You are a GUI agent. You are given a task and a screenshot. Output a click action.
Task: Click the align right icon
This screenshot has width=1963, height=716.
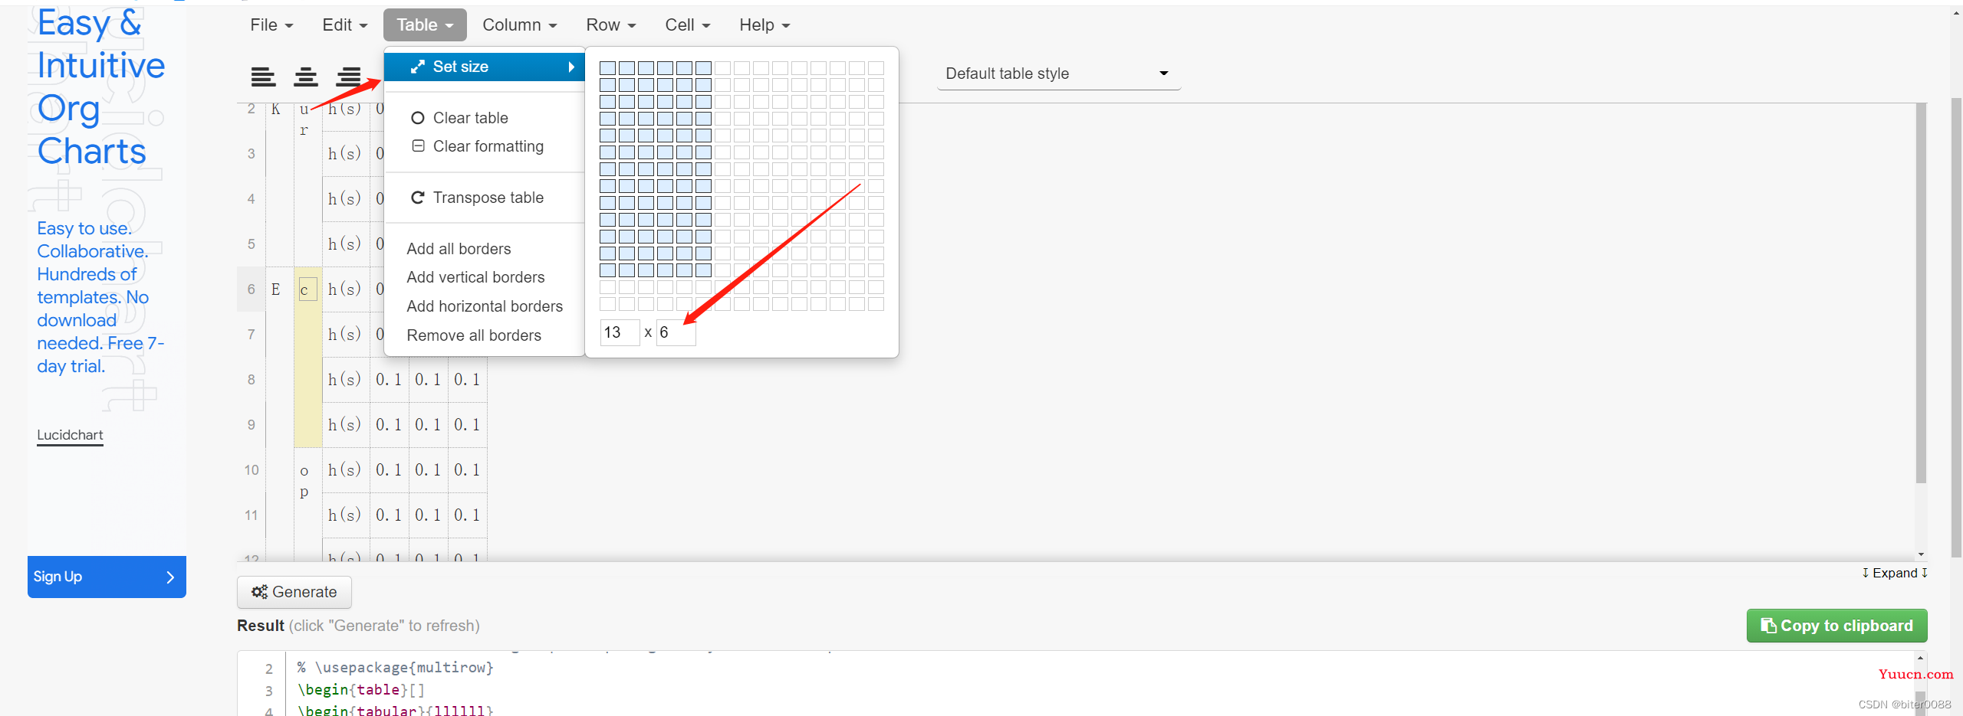click(x=349, y=77)
